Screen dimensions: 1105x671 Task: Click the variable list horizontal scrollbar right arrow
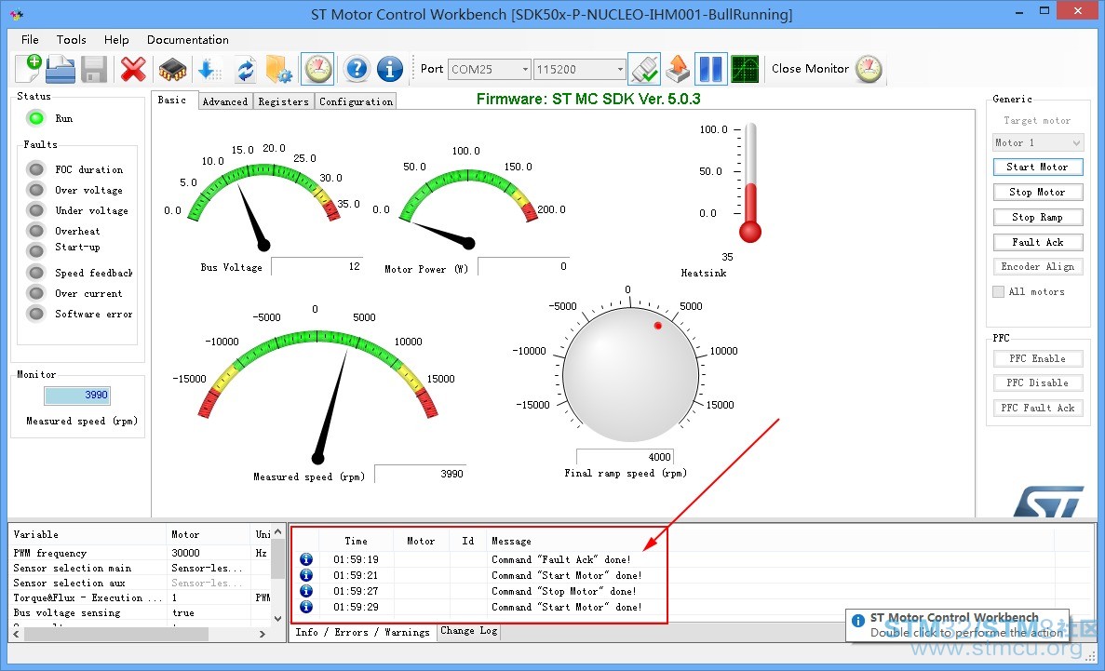[x=263, y=634]
